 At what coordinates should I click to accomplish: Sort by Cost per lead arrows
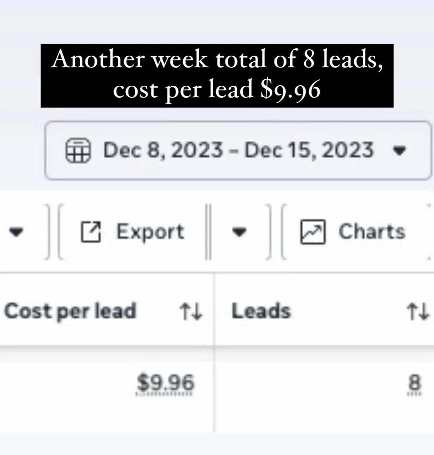191,311
